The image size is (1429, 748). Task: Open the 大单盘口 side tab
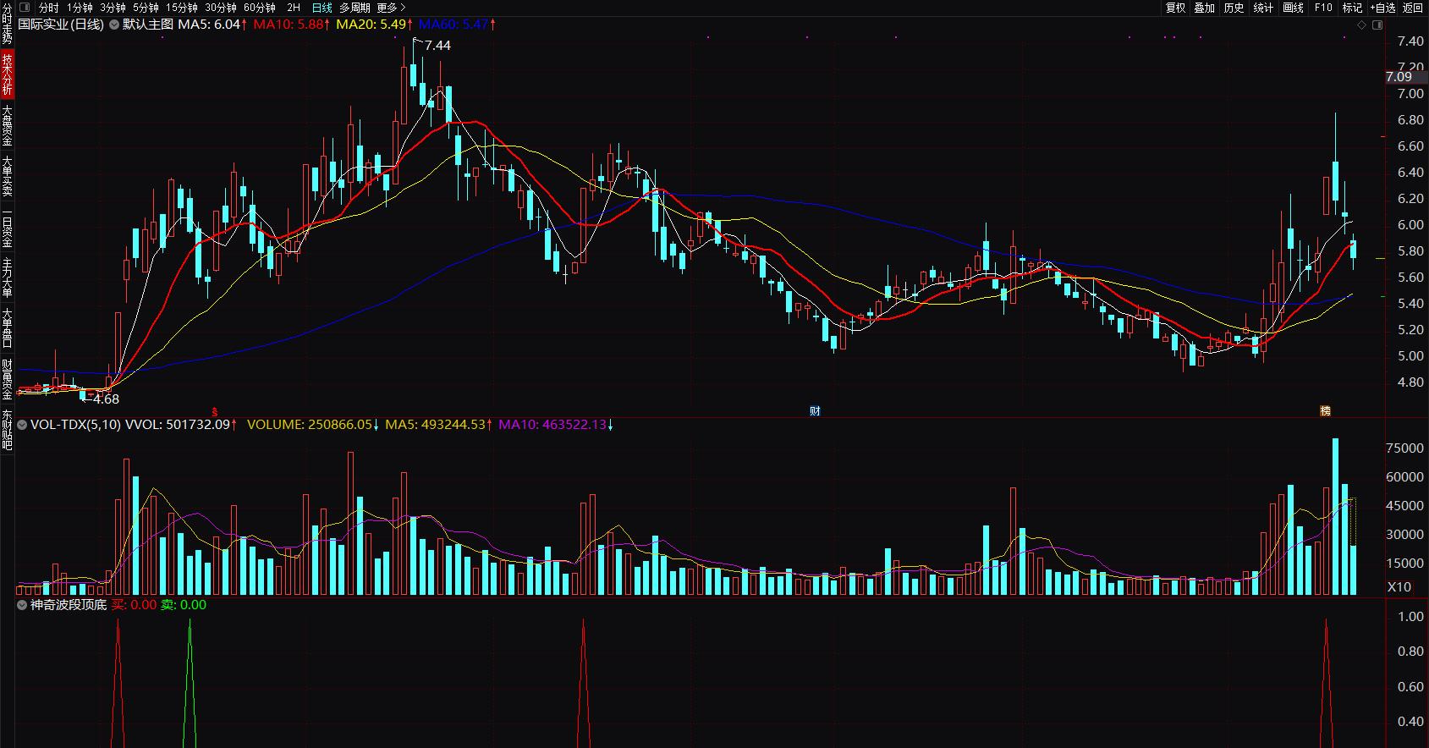tap(7, 328)
